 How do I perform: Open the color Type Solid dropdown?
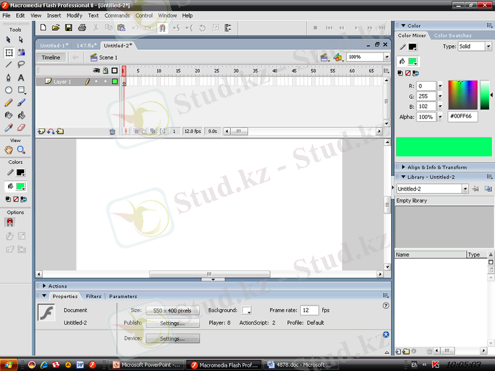488,46
